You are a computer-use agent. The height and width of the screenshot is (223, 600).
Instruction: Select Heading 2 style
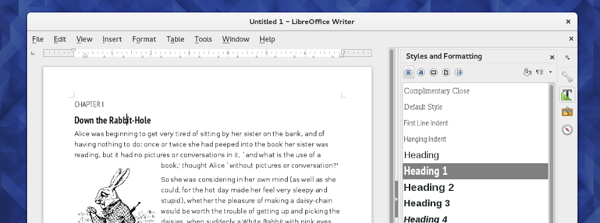click(x=475, y=187)
